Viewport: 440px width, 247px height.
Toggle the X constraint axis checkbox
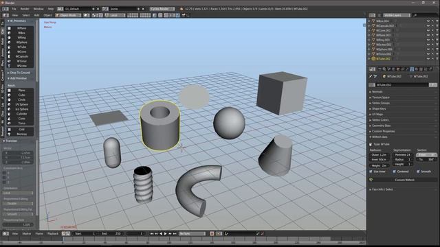pos(4,173)
